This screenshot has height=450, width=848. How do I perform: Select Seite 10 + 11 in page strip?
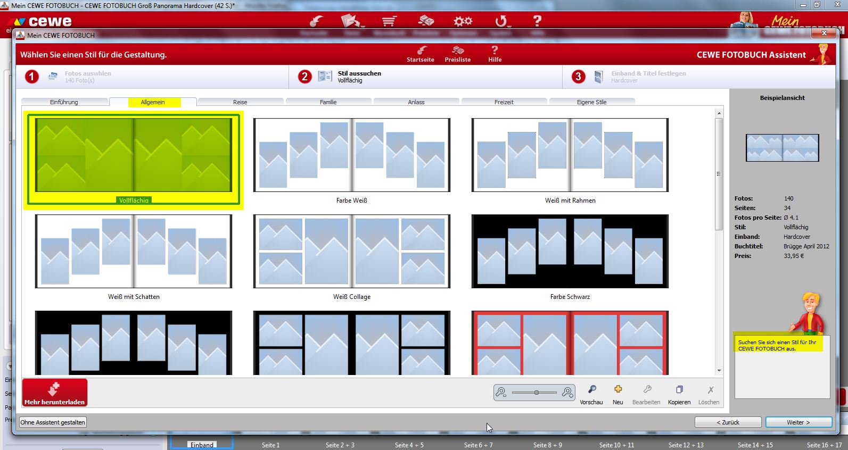617,445
